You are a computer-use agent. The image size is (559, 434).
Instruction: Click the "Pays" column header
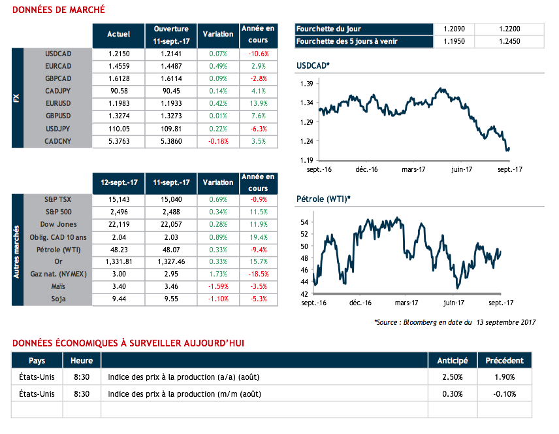37,360
